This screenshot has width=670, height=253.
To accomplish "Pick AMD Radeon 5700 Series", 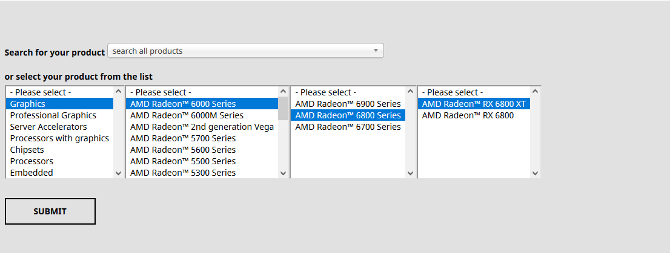I will coord(183,138).
